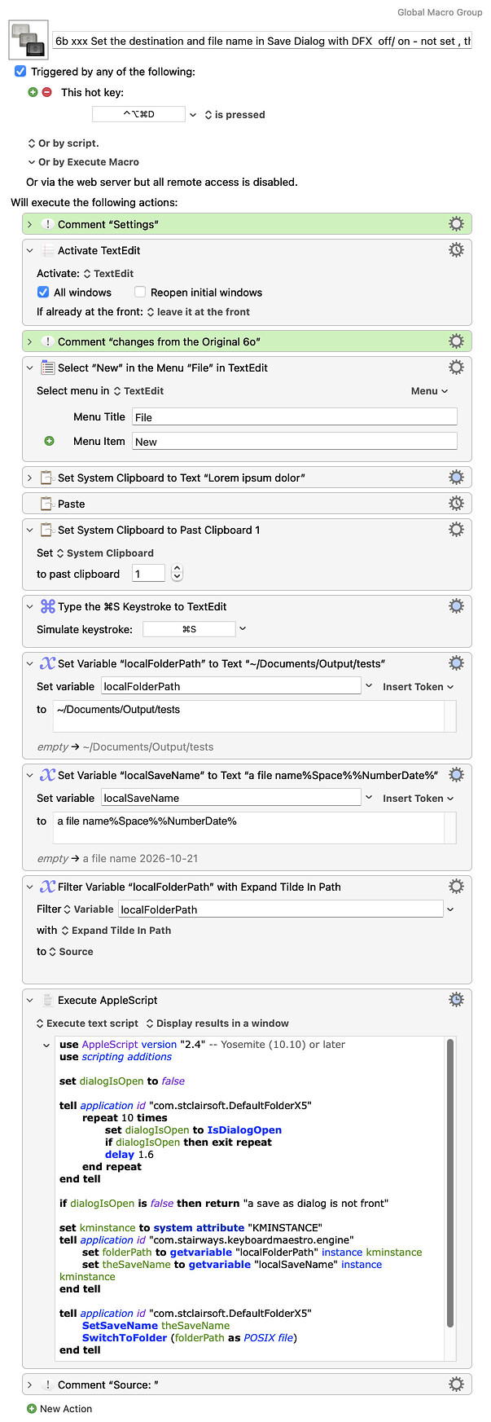Collapse the Activate TextEdit action
Screen dimensions: 491x1422
[x=30, y=250]
